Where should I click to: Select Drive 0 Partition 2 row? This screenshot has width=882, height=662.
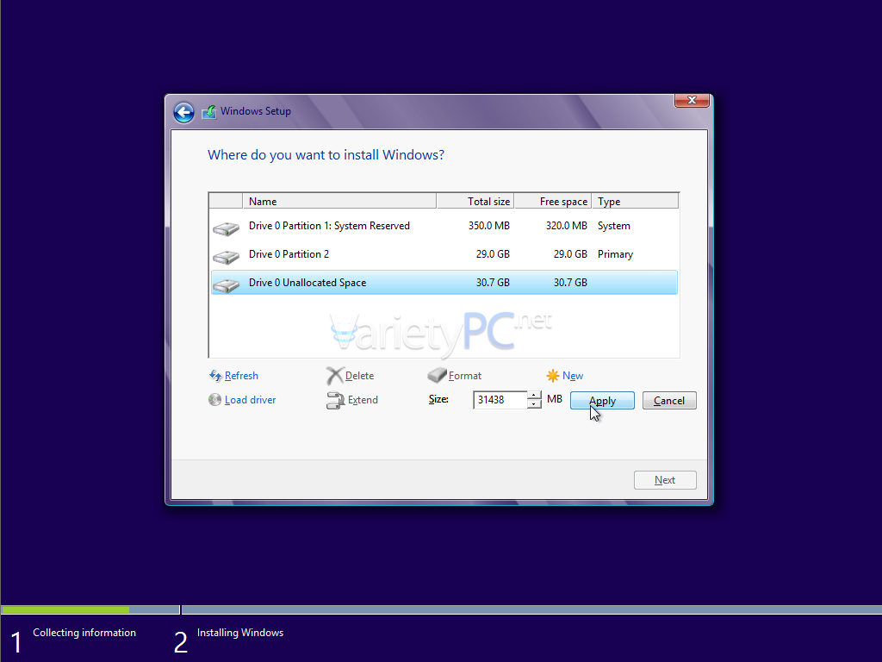click(444, 254)
